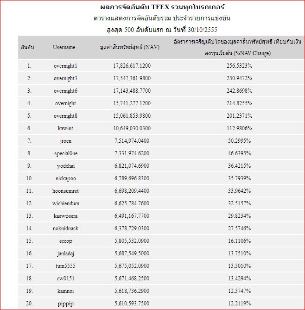Click the 50.2995% value for jroen
Viewport: 305px width, 310px height.
pyautogui.click(x=239, y=141)
